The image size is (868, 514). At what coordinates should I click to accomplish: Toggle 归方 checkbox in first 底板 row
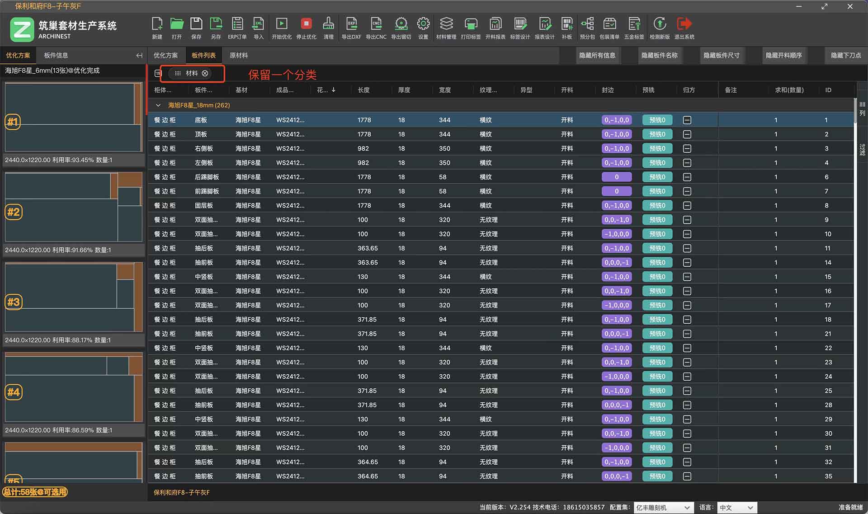pos(687,120)
